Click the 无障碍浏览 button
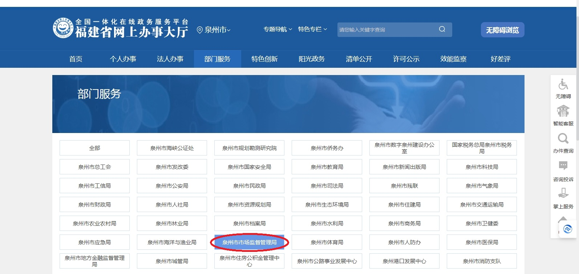This screenshot has width=579, height=274. coord(502,30)
